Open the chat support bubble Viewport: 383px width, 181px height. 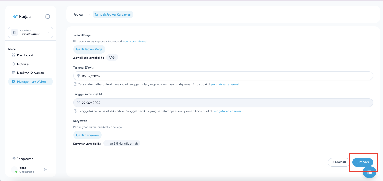(x=369, y=172)
